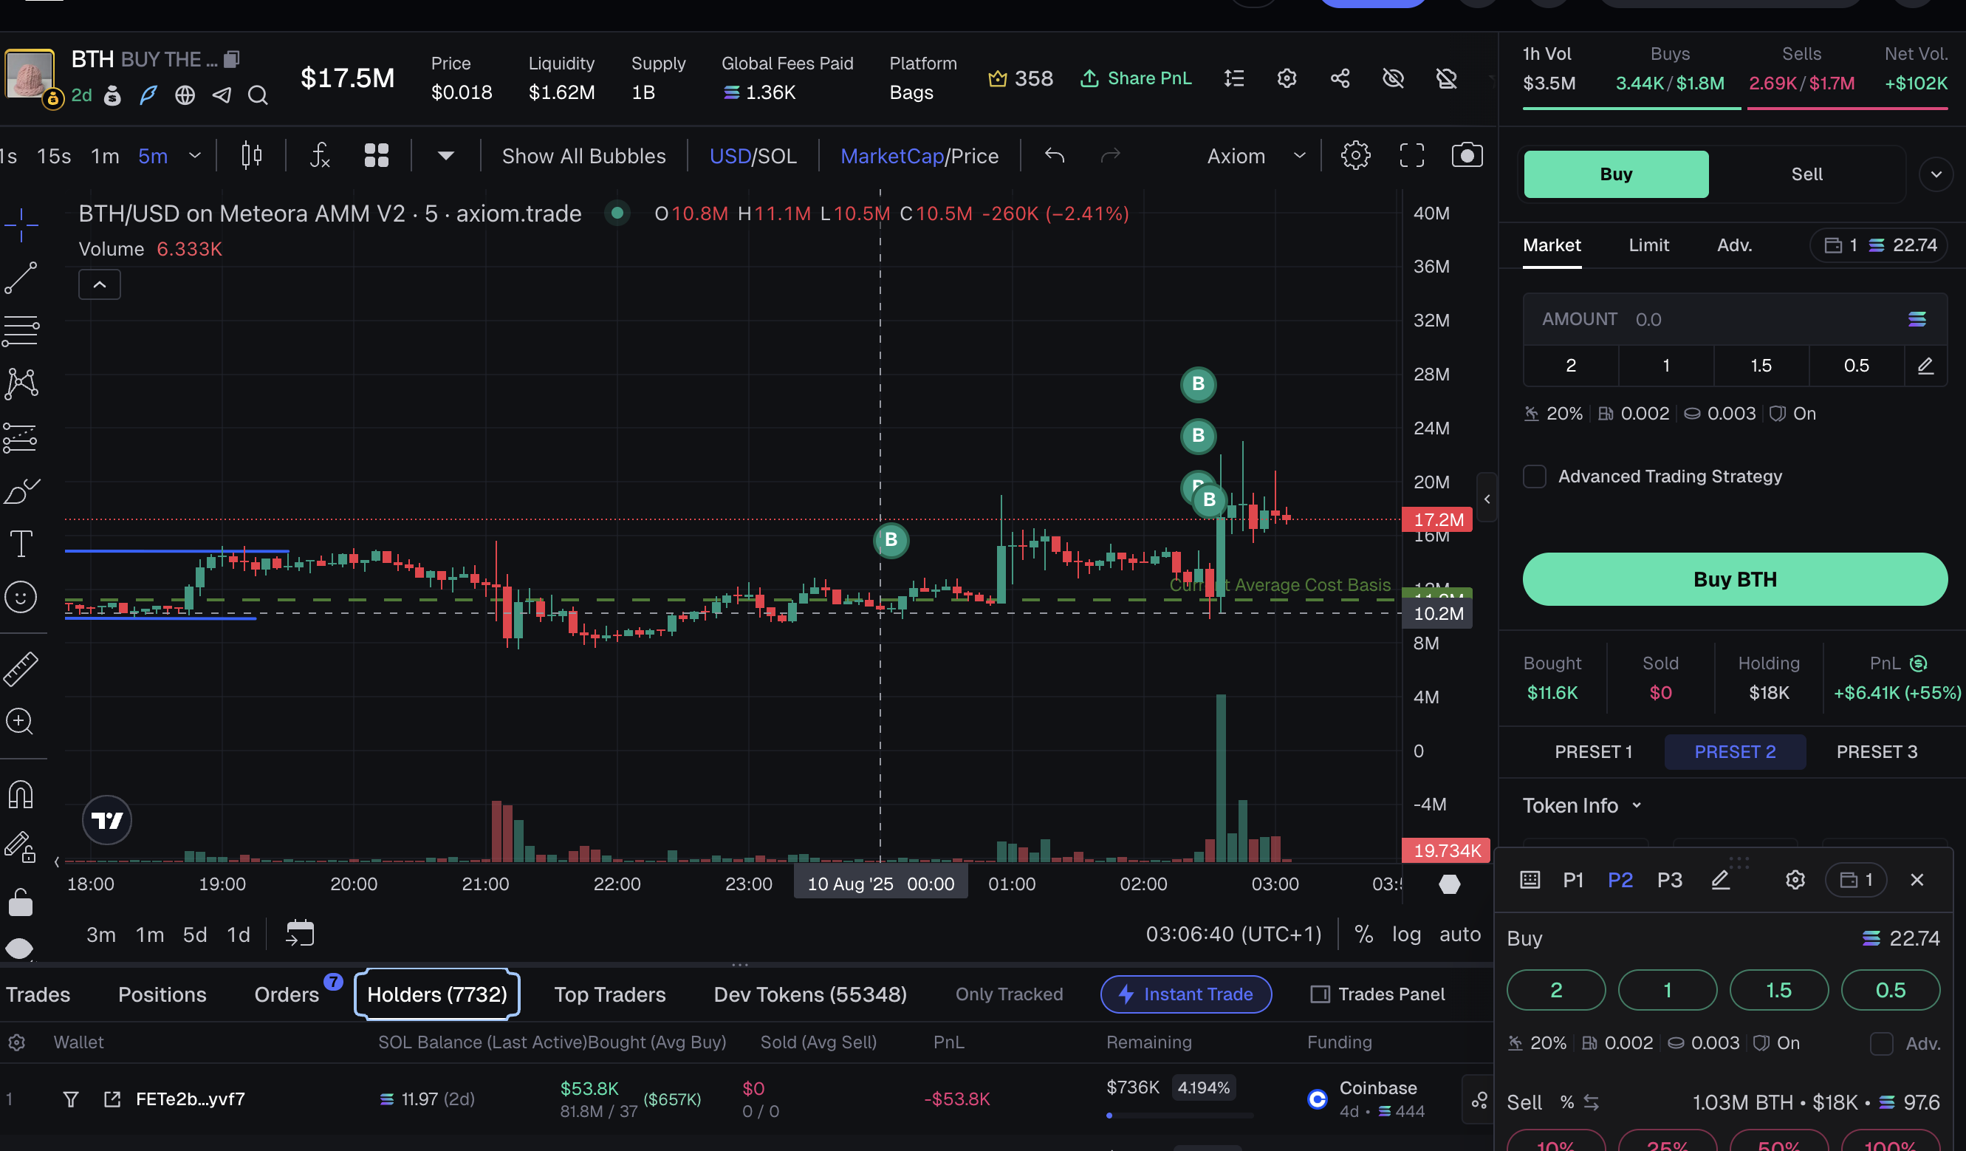The height and width of the screenshot is (1151, 1966).
Task: Hide all drawings with eye icon
Action: [19, 948]
